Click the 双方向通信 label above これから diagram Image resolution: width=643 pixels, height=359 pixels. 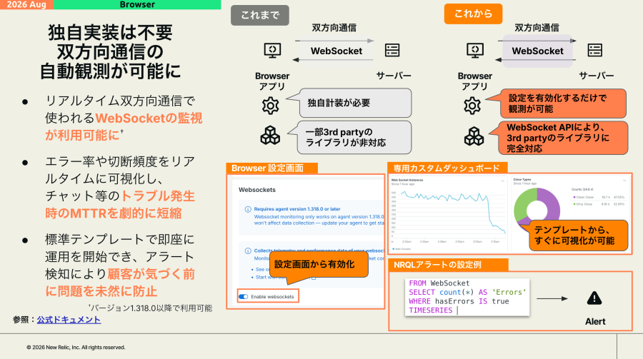(x=537, y=27)
